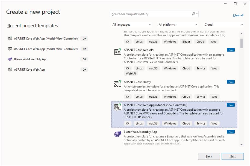
Task: Select recent ASP.NET Core Web App entry
Action: pos(48,70)
